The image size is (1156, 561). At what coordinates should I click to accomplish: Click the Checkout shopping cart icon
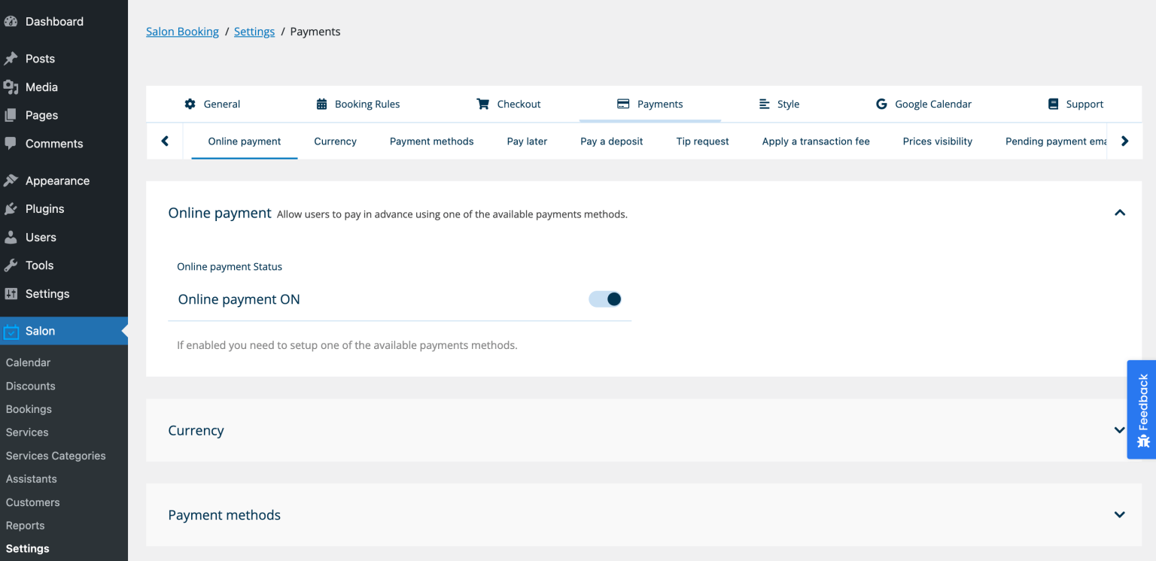pos(482,105)
